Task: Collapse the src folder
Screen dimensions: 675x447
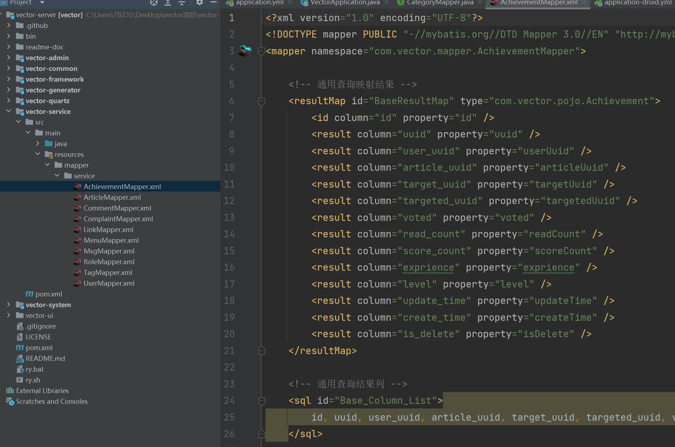Action: click(x=19, y=122)
